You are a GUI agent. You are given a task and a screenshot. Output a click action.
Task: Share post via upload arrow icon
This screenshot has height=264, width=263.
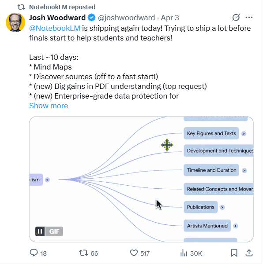pyautogui.click(x=249, y=253)
